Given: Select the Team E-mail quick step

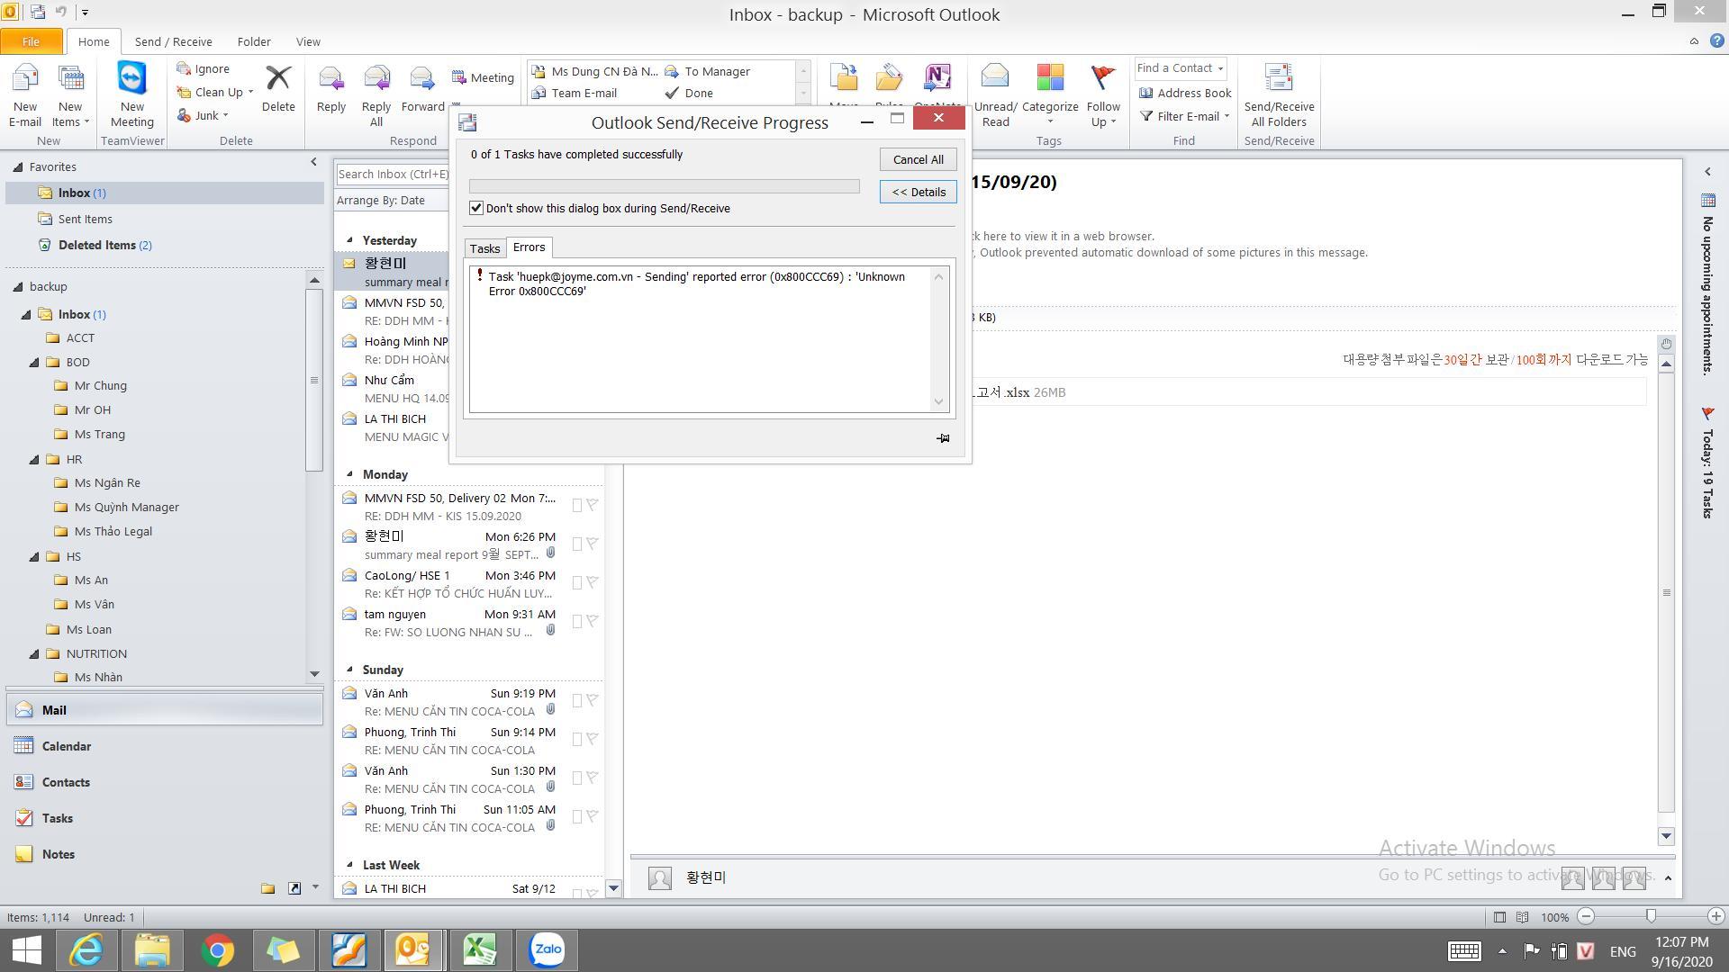Looking at the screenshot, I should (575, 93).
